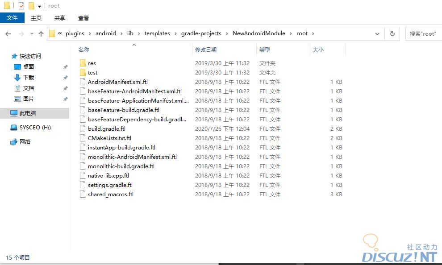Click NewAndroidModule in the breadcrumb path
442x265 pixels.
click(259, 33)
